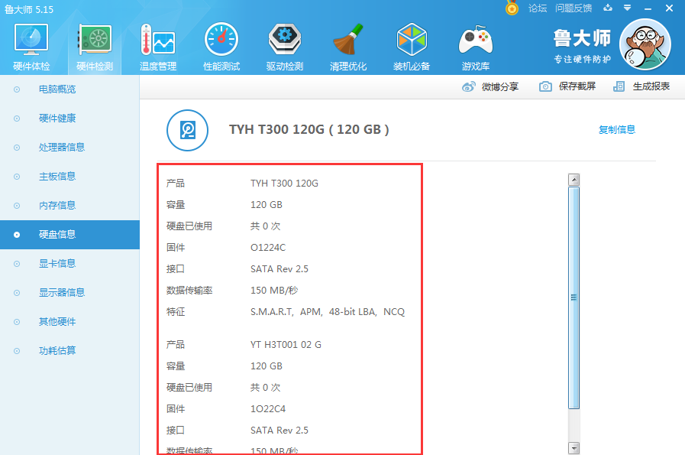The width and height of the screenshot is (685, 455).
Task: Click the 复制信息 copy info link
Action: (x=617, y=130)
